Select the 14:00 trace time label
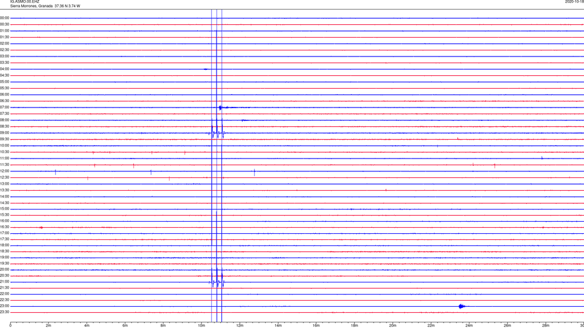The width and height of the screenshot is (584, 328). (5, 196)
